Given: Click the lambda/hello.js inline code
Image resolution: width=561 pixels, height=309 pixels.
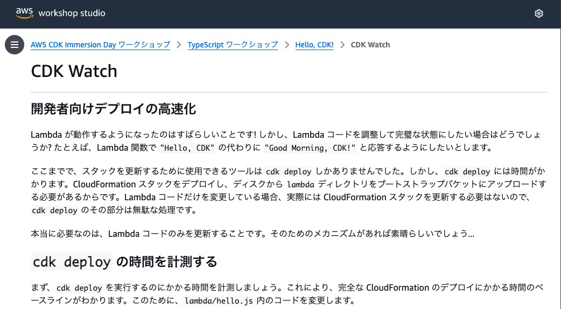Looking at the screenshot, I should pyautogui.click(x=219, y=300).
